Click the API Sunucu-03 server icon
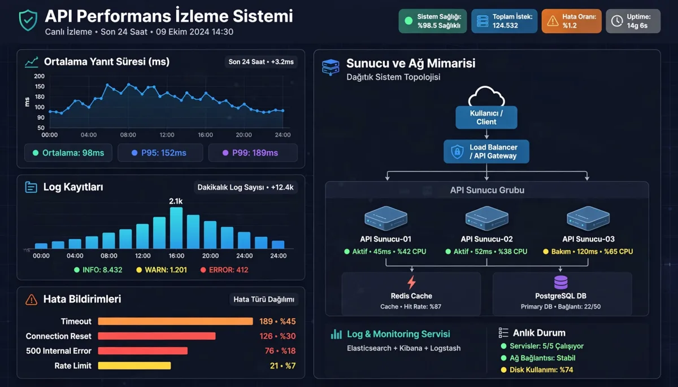 coord(588,218)
